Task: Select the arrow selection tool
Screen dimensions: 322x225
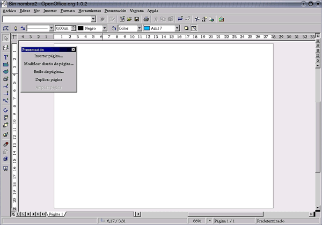Action: (6, 38)
